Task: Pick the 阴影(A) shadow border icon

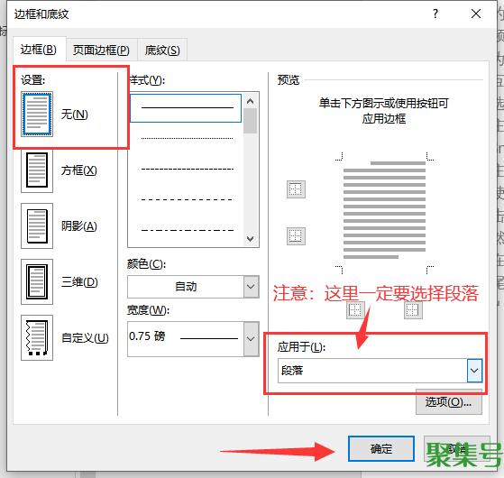Action: pyautogui.click(x=37, y=226)
